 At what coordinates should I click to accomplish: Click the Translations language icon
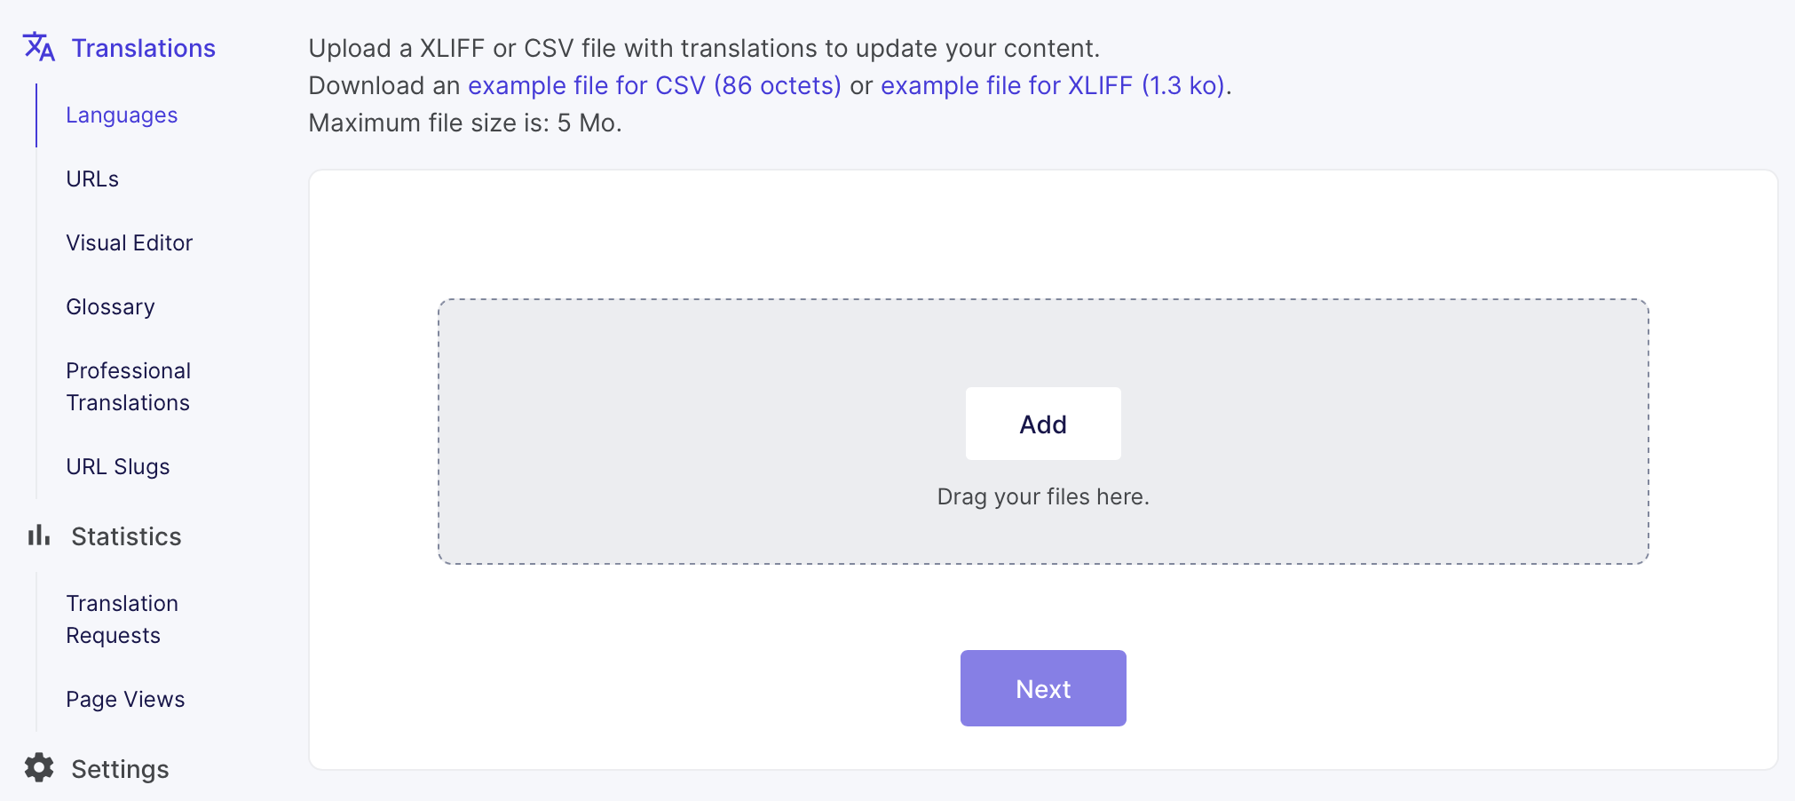(x=39, y=47)
